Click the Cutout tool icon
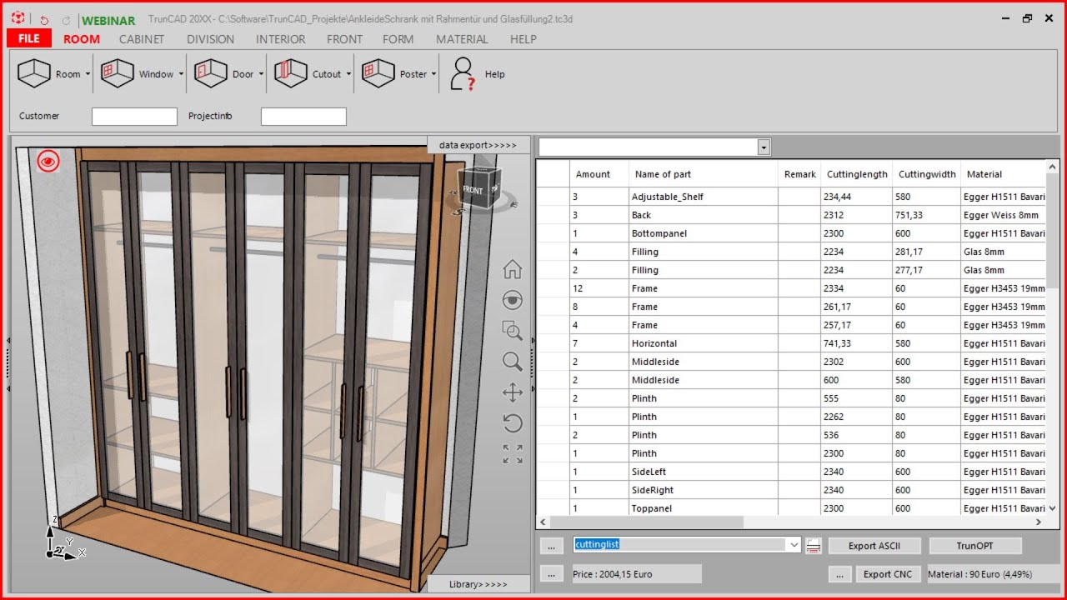 point(291,73)
